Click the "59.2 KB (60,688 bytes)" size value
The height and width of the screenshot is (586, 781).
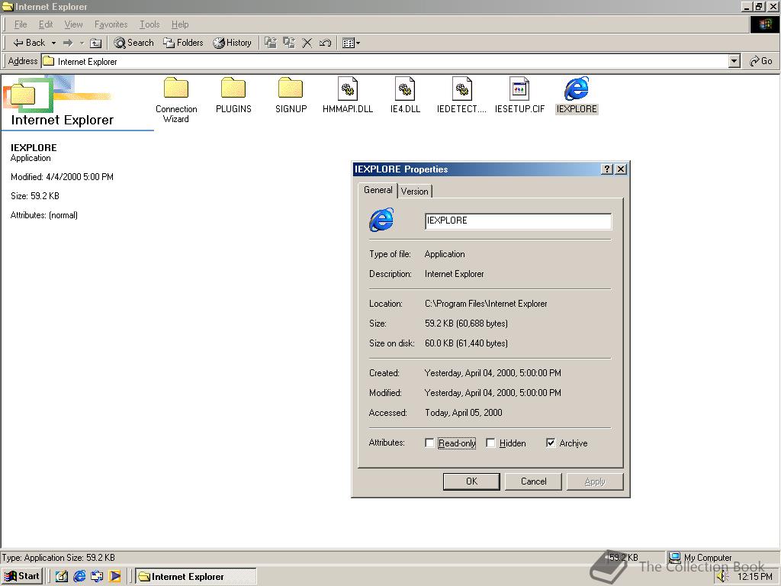[x=466, y=324]
